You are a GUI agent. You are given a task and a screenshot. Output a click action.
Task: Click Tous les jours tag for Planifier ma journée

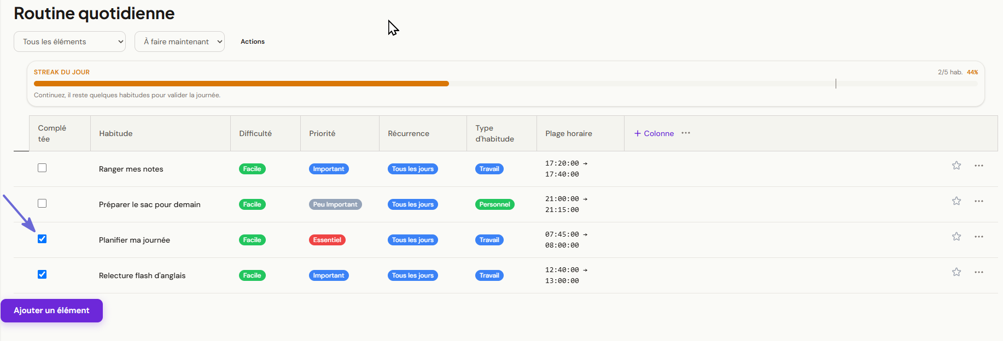(413, 240)
